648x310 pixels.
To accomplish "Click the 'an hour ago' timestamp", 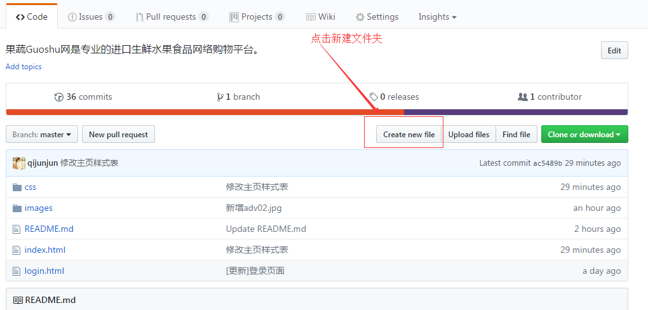I will click(x=597, y=208).
